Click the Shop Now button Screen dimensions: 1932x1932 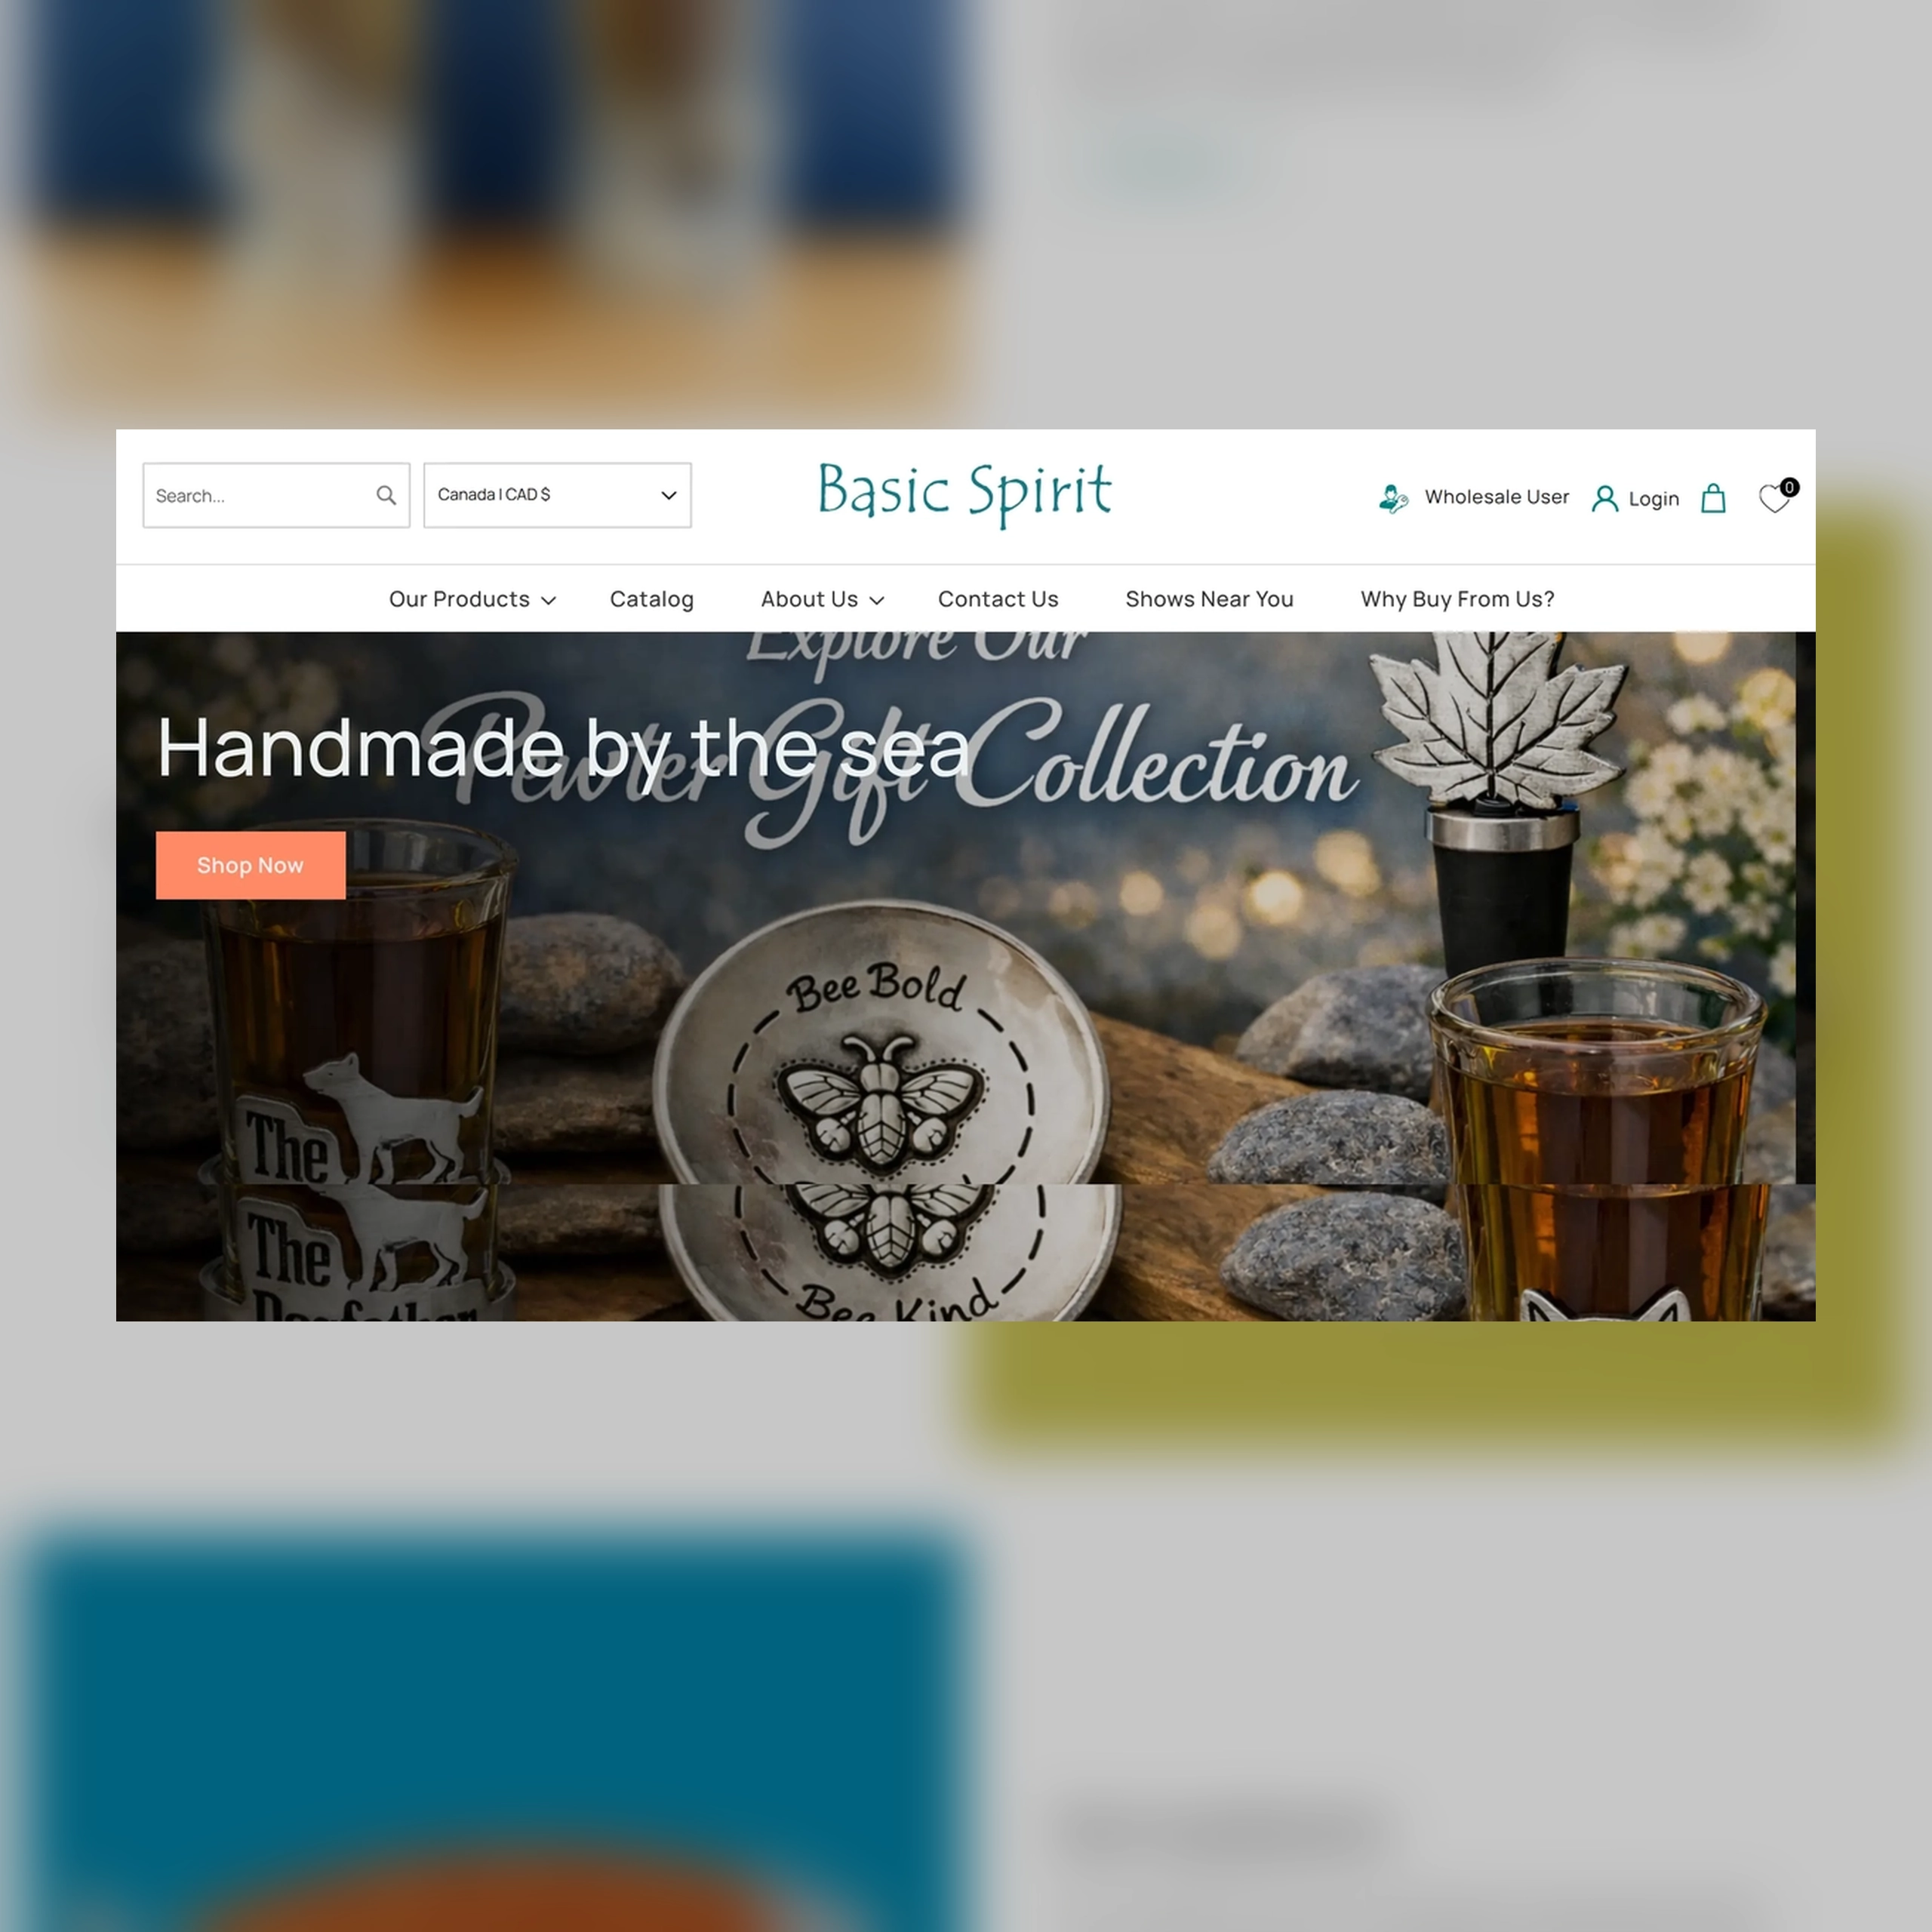(x=250, y=865)
